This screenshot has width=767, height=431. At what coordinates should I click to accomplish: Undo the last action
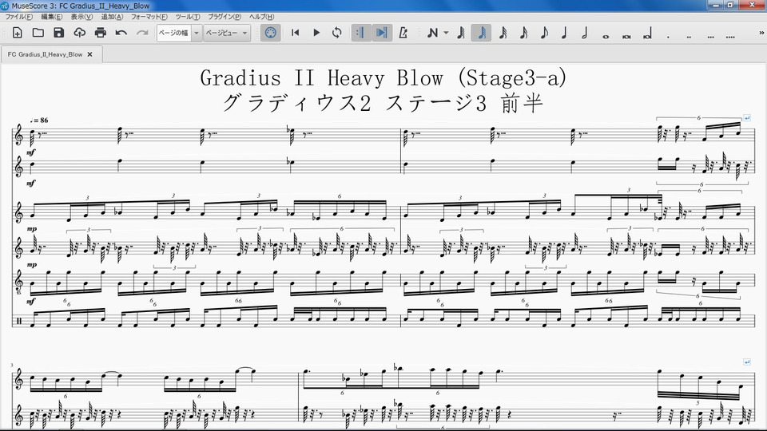click(121, 33)
